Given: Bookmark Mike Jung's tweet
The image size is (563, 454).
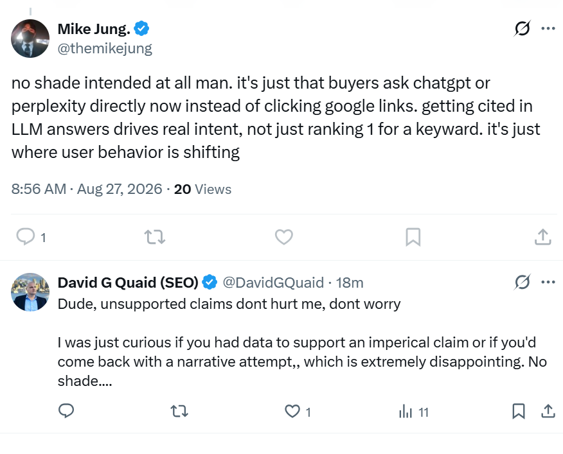Looking at the screenshot, I should pyautogui.click(x=413, y=237).
